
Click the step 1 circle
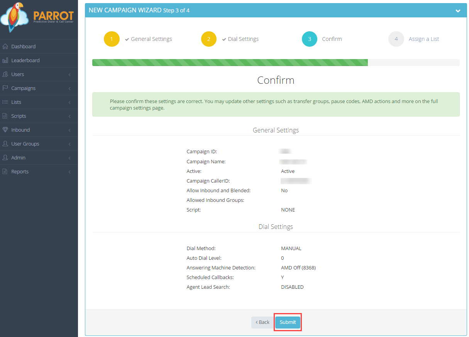(x=112, y=39)
